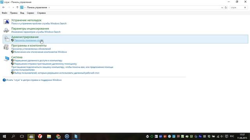Search служ in Windows help center
Viewport: 250px width, 140px height.
click(34, 80)
